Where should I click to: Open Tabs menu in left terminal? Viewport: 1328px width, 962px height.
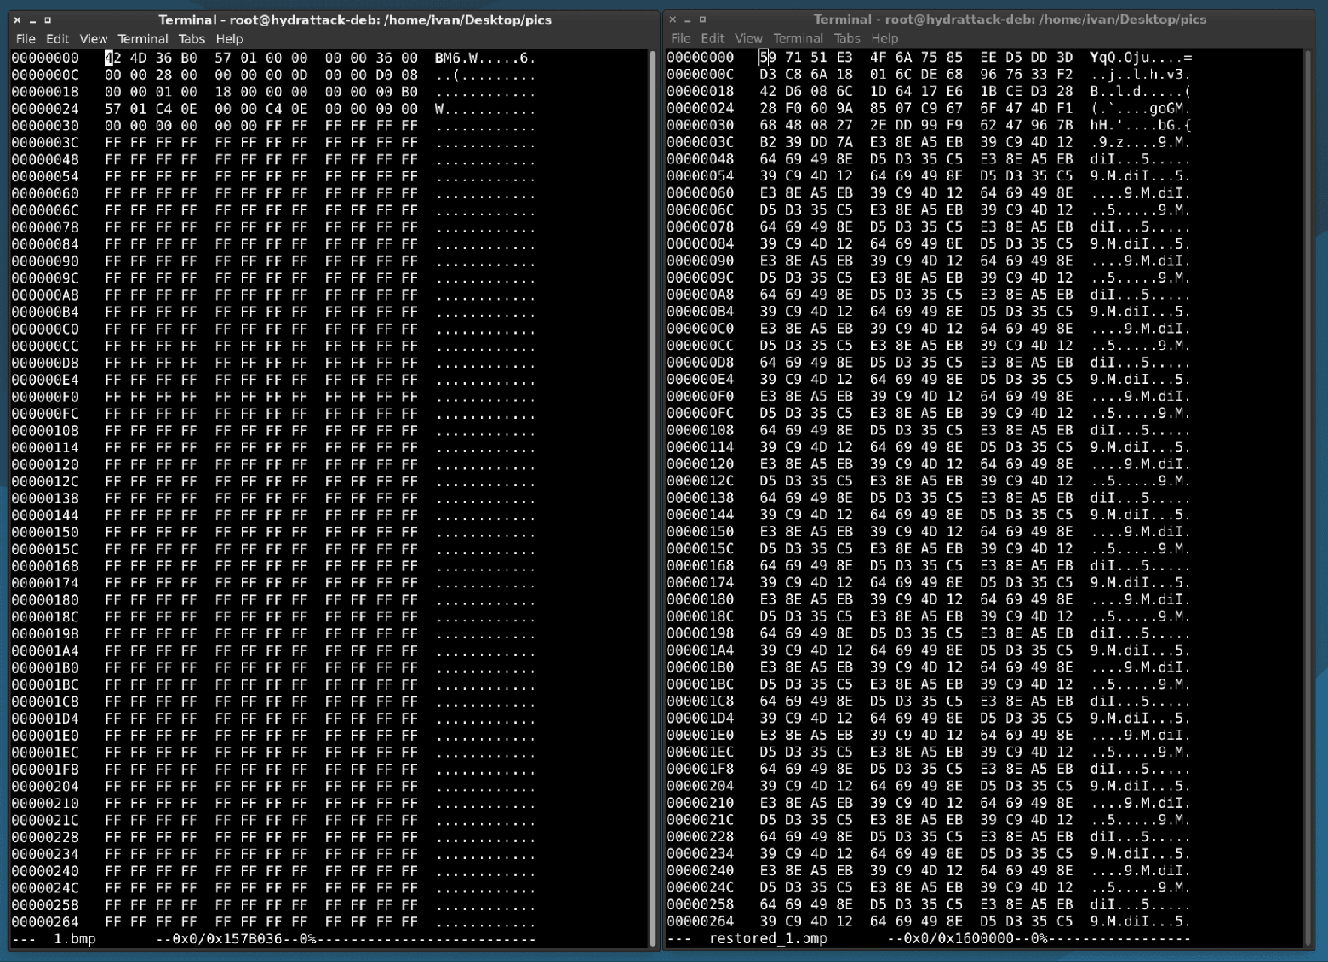click(x=192, y=39)
